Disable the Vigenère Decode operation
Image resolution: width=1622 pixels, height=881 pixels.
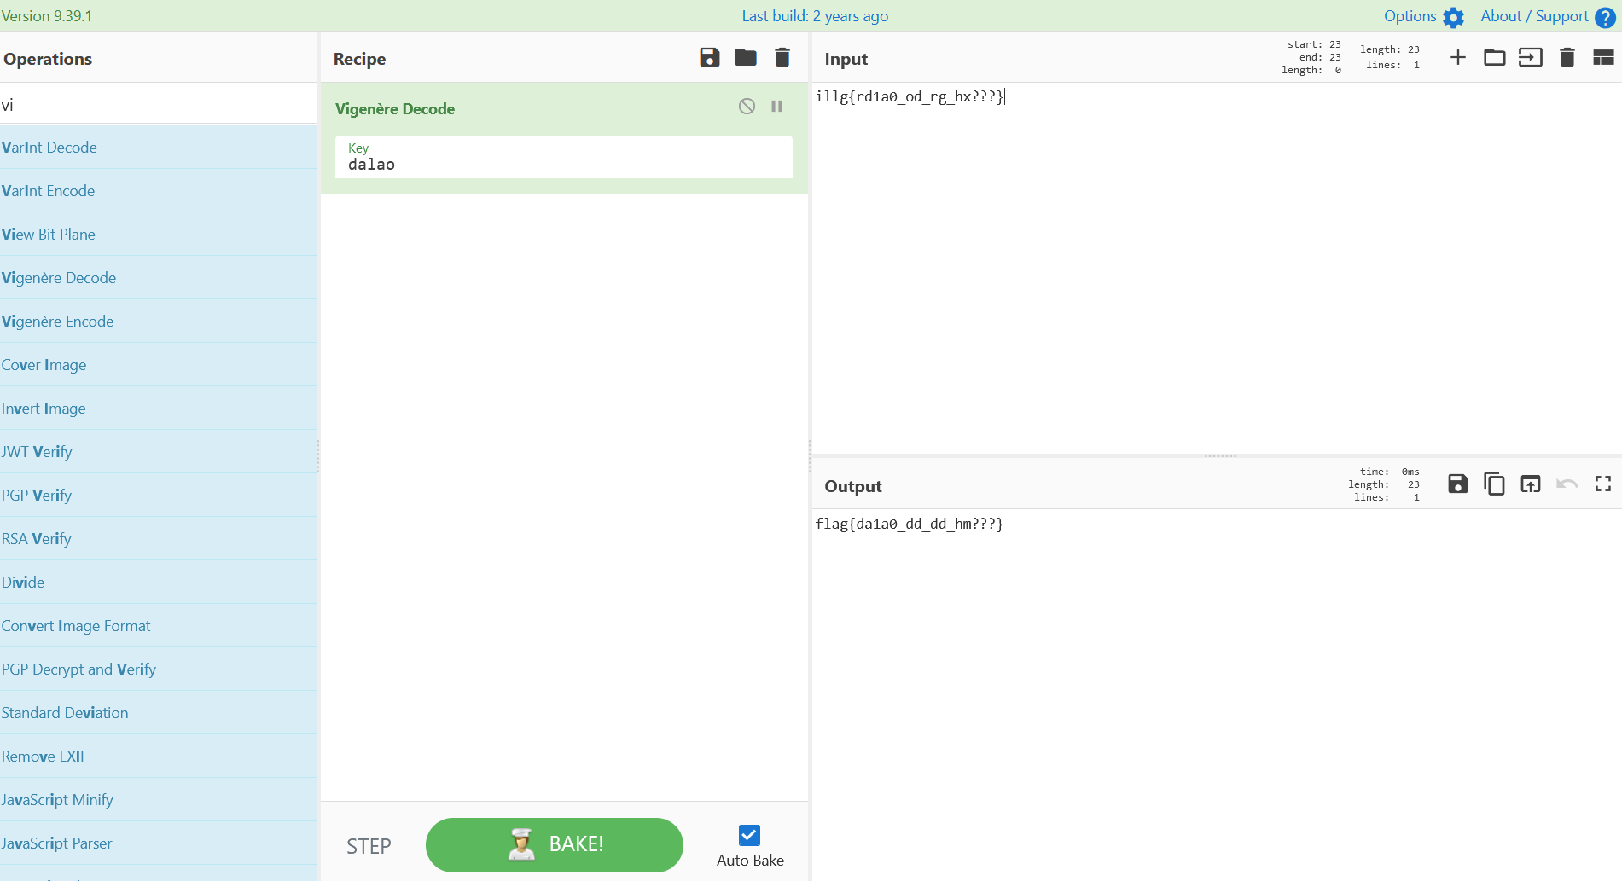[x=747, y=106]
